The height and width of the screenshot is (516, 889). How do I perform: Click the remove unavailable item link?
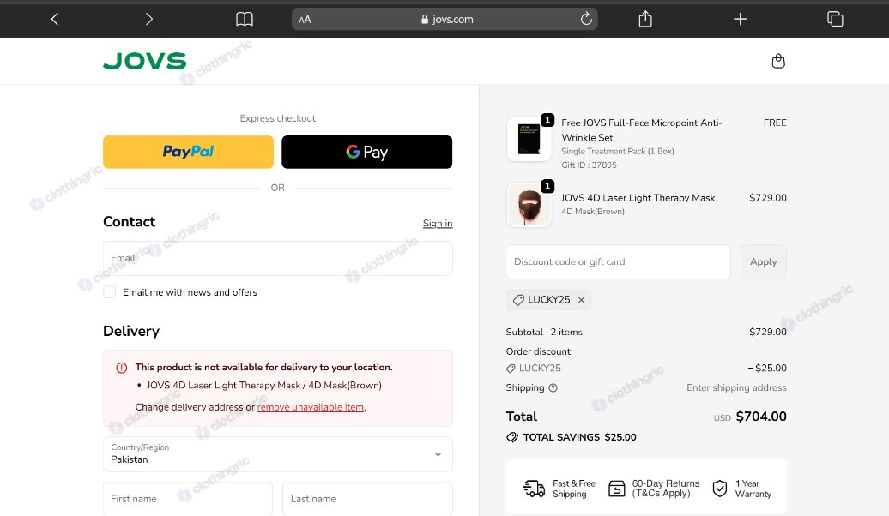[311, 407]
